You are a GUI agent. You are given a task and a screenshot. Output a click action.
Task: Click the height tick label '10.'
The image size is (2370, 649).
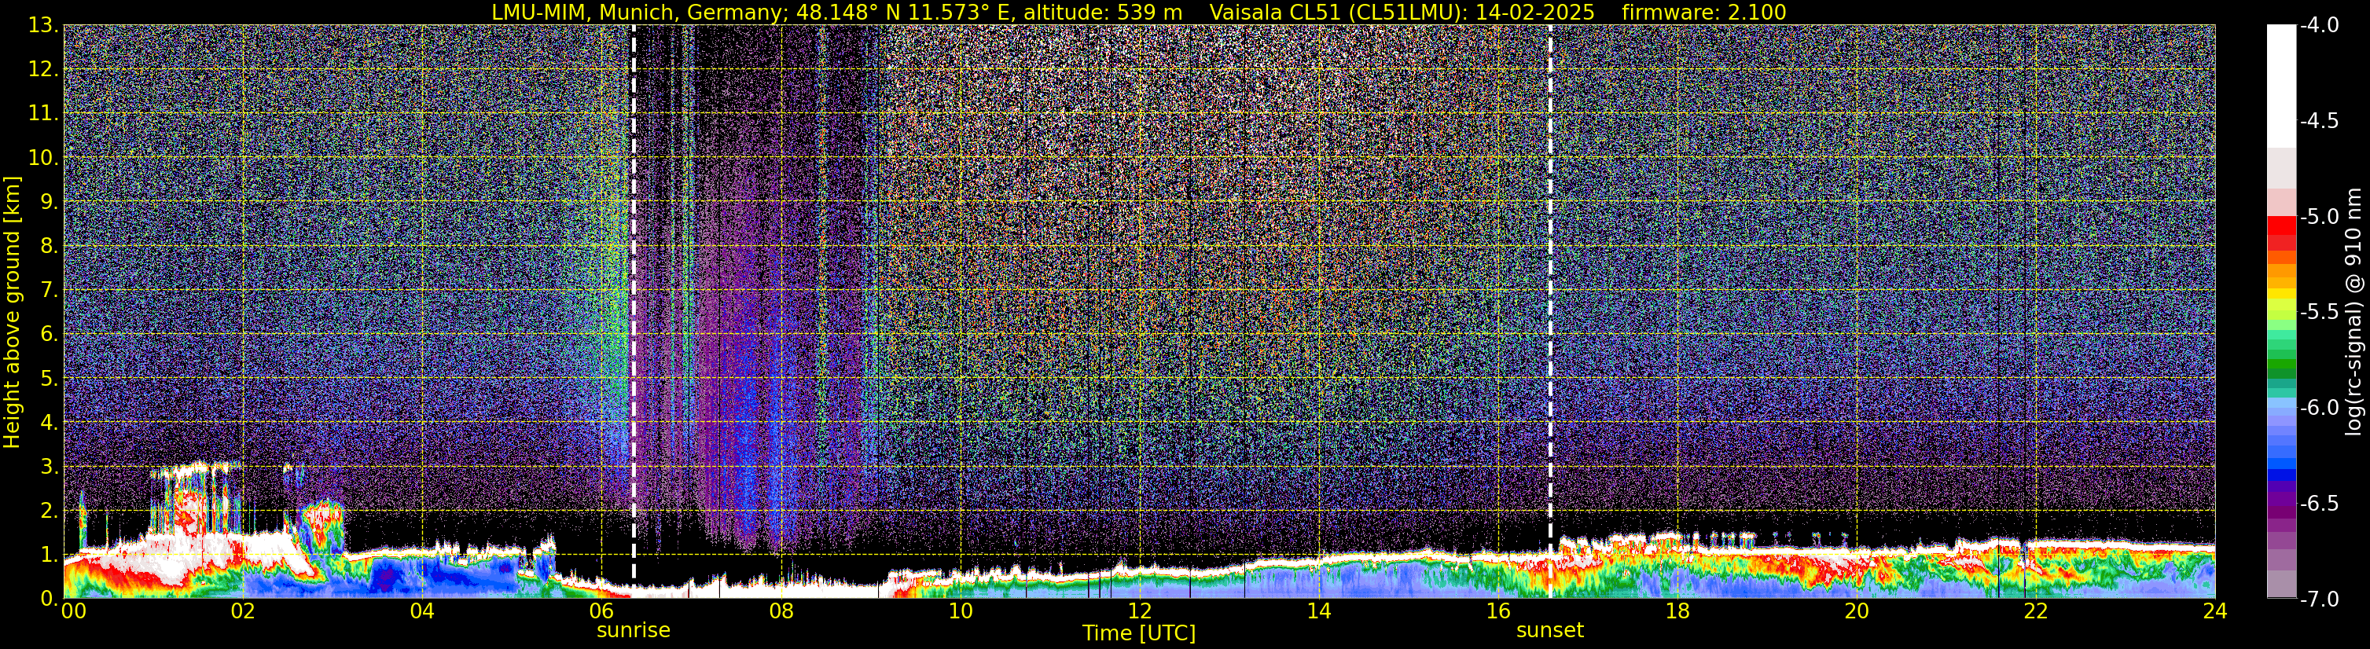pos(42,158)
